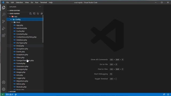Image resolution: width=171 pixels, height=96 pixels.
Task: Collapse the Config folder
Action: [25, 19]
